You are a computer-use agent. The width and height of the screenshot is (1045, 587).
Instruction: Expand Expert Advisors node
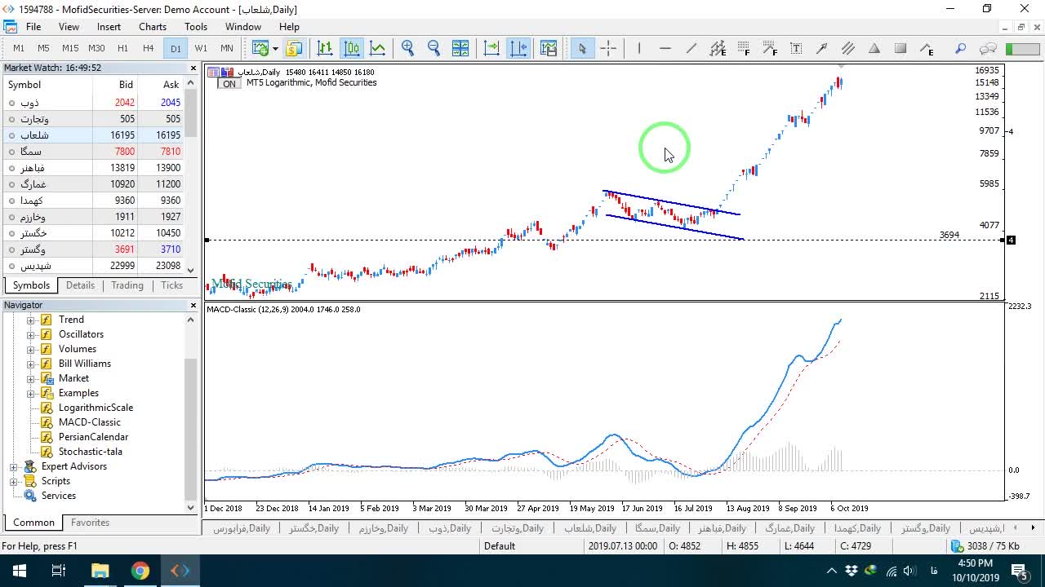pyautogui.click(x=14, y=466)
